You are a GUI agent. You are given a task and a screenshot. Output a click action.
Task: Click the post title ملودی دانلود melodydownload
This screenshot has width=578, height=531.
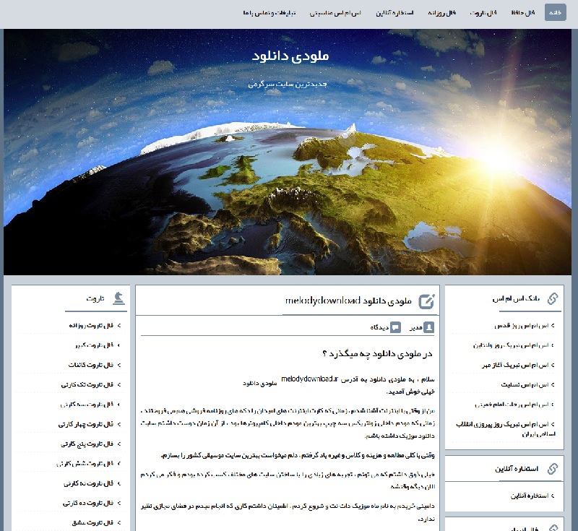pos(348,301)
